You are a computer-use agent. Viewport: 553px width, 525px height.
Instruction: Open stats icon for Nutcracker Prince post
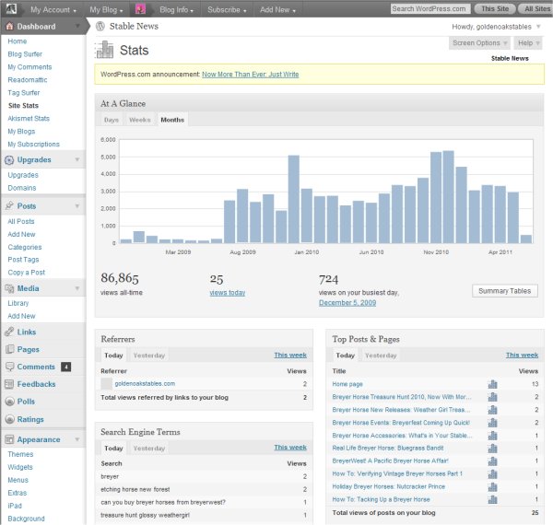pyautogui.click(x=493, y=486)
